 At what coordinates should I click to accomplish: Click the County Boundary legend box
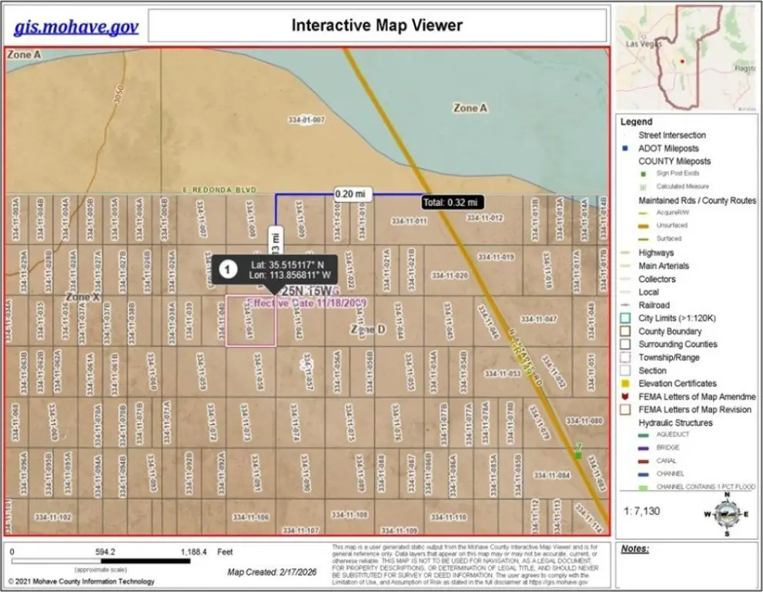click(627, 331)
